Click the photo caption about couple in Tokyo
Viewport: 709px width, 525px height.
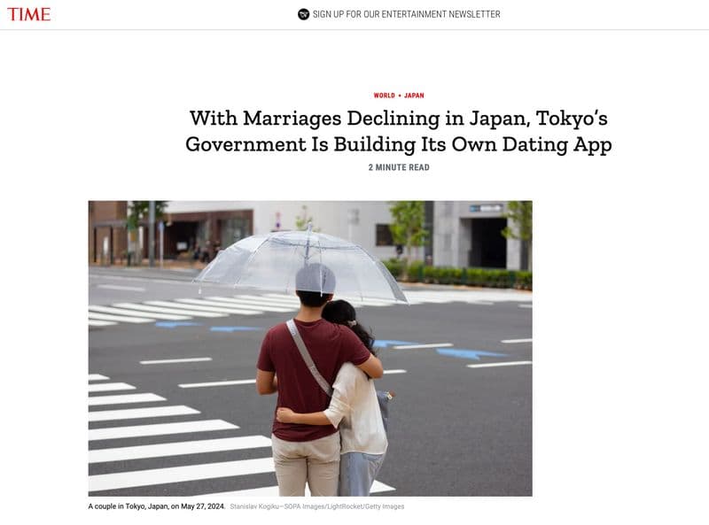pyautogui.click(x=157, y=506)
